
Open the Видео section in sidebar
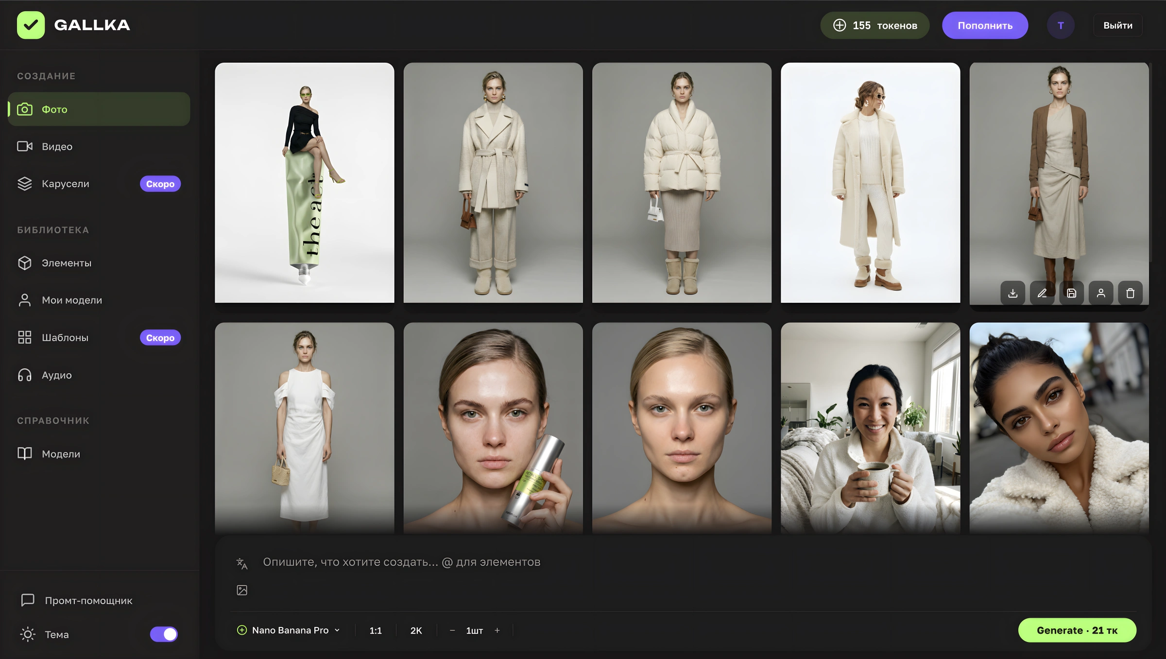tap(57, 146)
